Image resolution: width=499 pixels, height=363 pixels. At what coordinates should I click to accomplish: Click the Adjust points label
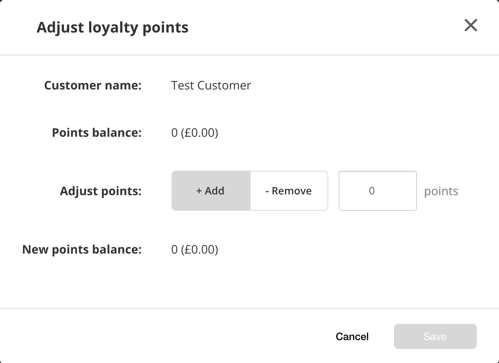(101, 191)
